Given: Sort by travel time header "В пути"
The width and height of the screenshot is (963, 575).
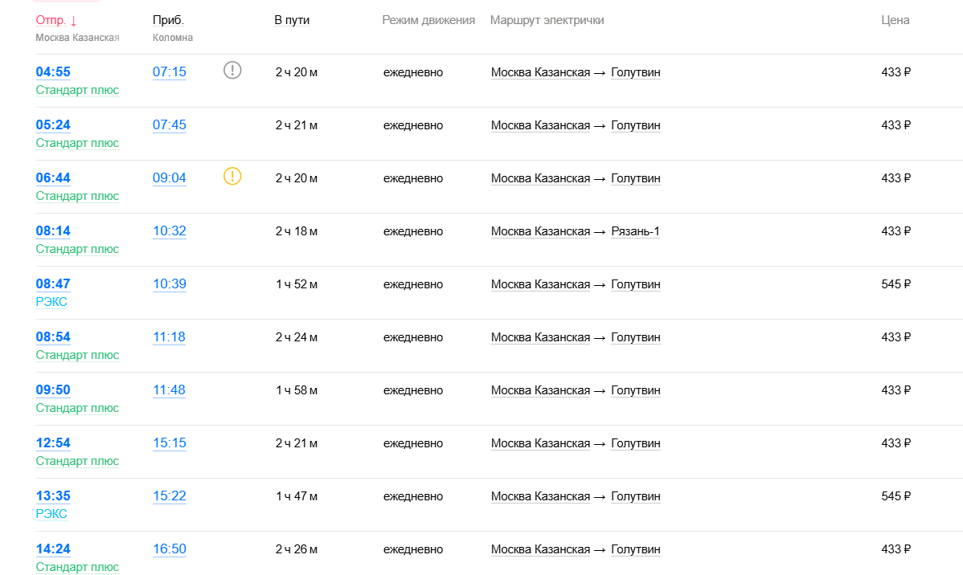Looking at the screenshot, I should pos(292,20).
